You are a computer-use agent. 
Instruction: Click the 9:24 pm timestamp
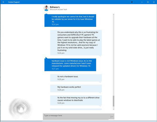click(55, 24)
